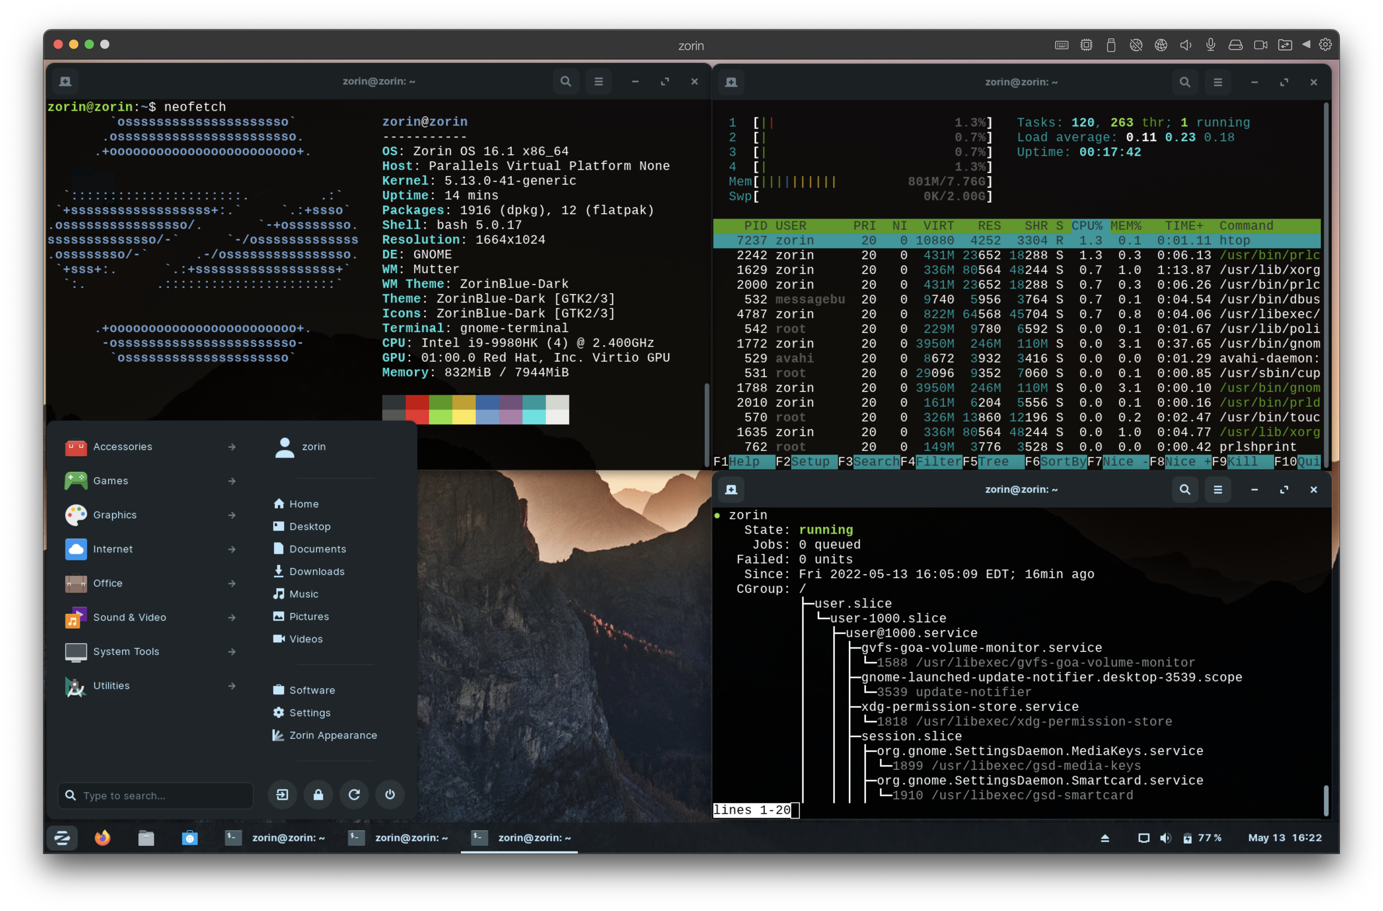Switch to second zorin@zorin taskbar window
The height and width of the screenshot is (911, 1383).
point(399,837)
